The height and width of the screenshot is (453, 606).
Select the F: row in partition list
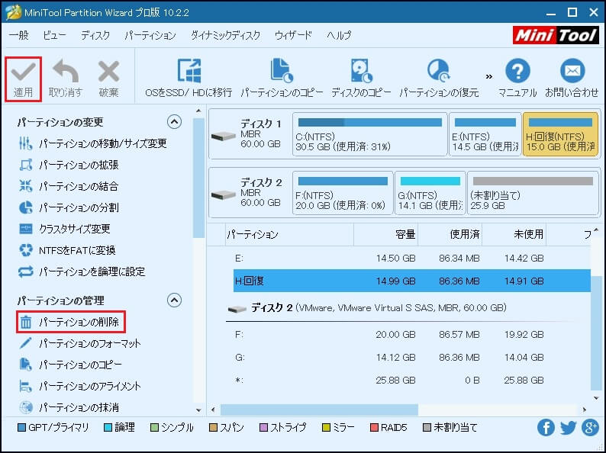pyautogui.click(x=411, y=335)
